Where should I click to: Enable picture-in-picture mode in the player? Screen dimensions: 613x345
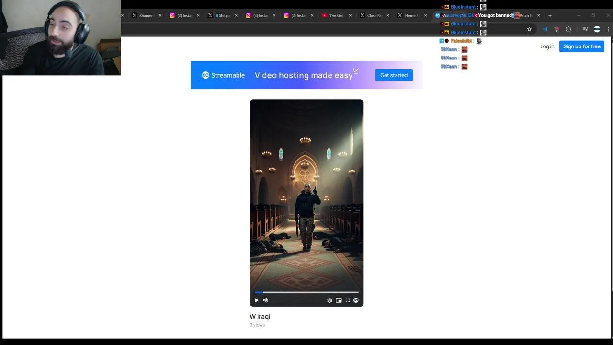tap(339, 300)
